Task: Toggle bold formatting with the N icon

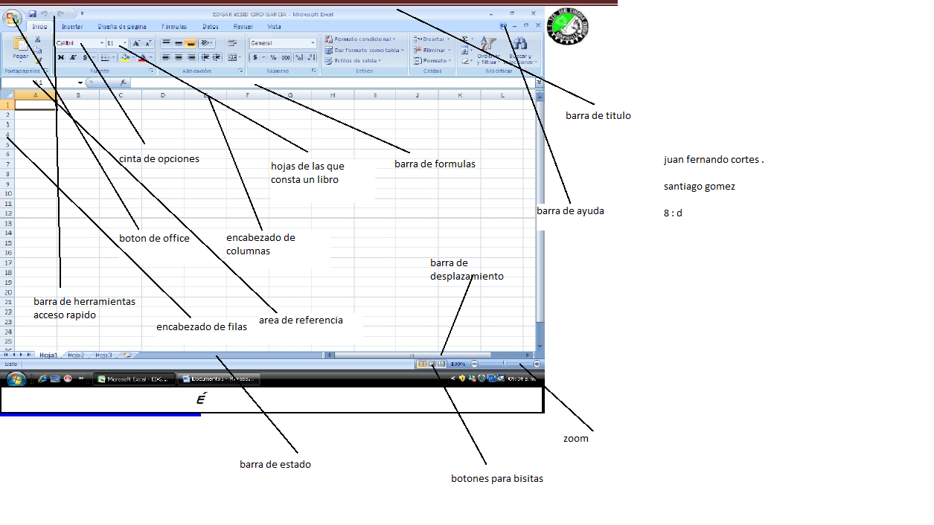Action: pos(62,57)
